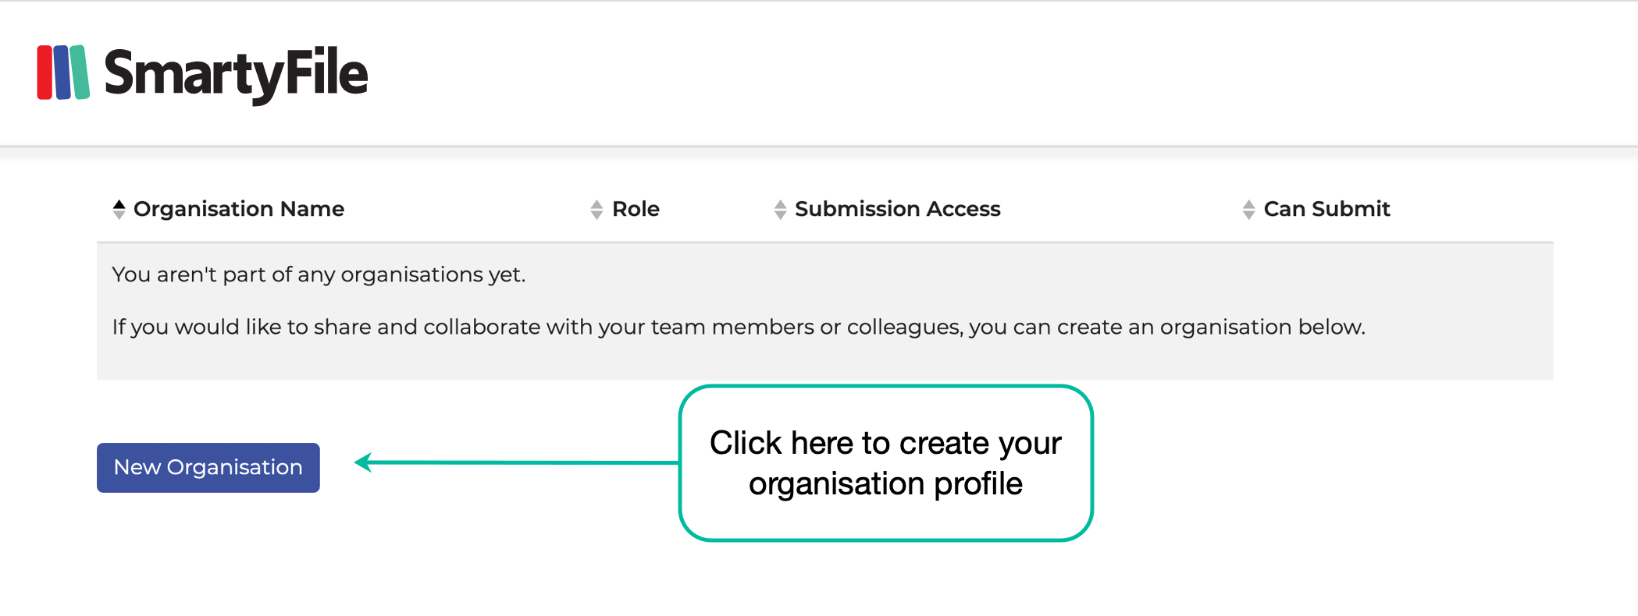This screenshot has width=1638, height=616.
Task: Click the sort icon beside Organisation Name
Action: tap(119, 208)
